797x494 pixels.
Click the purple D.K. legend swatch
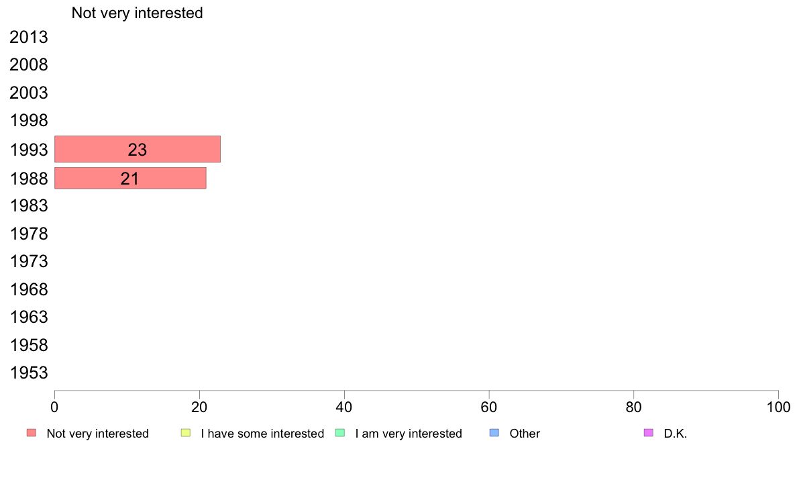[649, 433]
